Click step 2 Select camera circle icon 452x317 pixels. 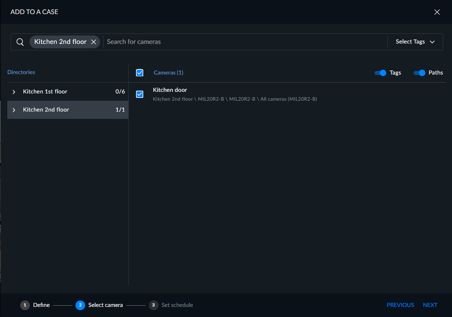[x=80, y=305]
